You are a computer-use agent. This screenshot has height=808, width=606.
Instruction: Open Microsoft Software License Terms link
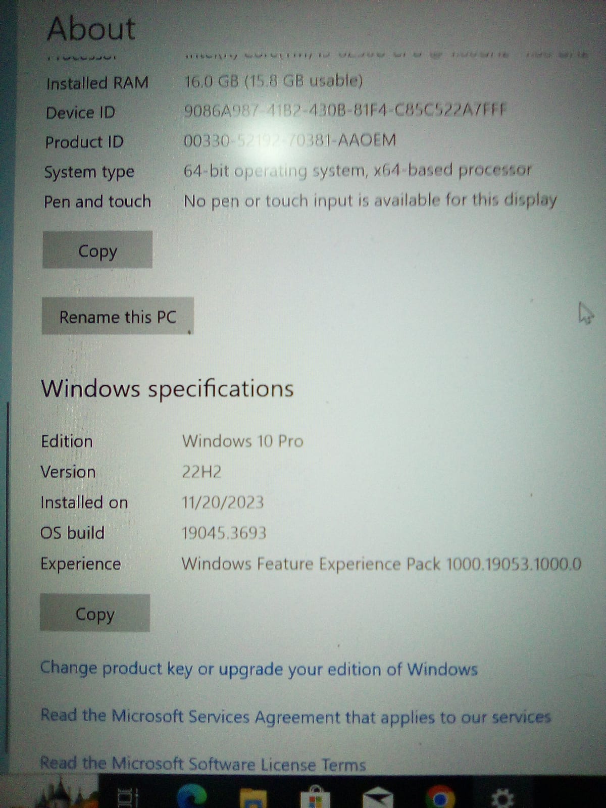(203, 764)
